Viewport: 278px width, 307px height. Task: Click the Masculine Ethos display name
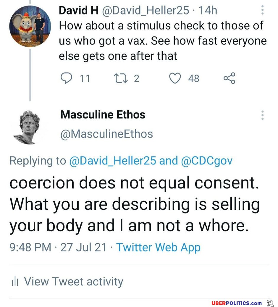click(103, 114)
